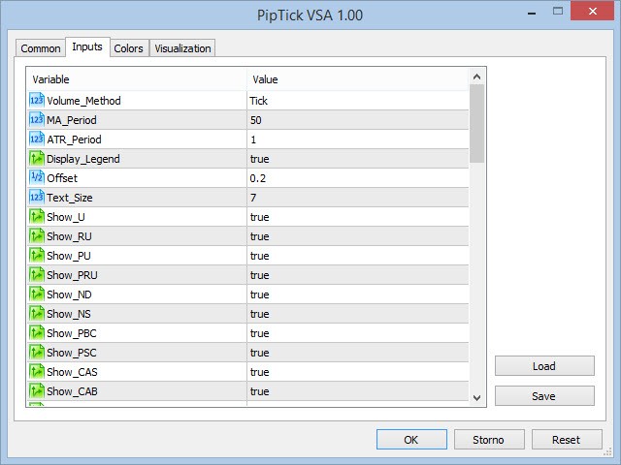
Task: Edit the Offset value 0.2 field
Action: [357, 178]
